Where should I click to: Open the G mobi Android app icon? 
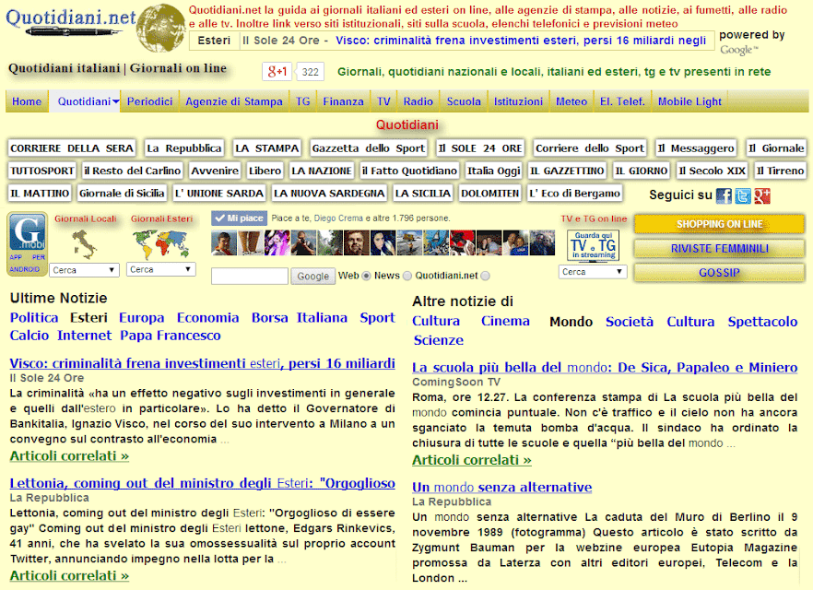point(28,243)
